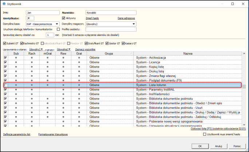The image size is (249, 152).
Task: Click the permissions list scrollbar up arrow
Action: pyautogui.click(x=244, y=54)
